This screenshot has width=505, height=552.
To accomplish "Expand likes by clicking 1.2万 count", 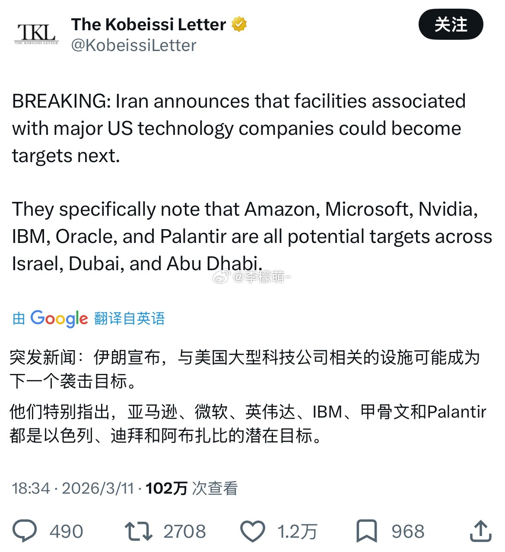I will coord(296,531).
